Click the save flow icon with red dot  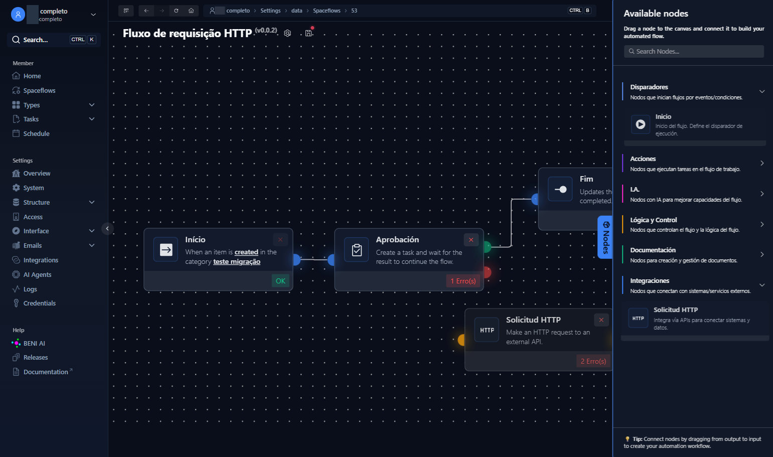tap(309, 33)
